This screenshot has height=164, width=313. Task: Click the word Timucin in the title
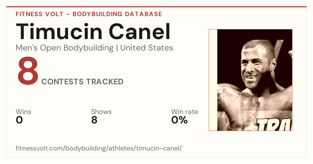click(x=59, y=32)
